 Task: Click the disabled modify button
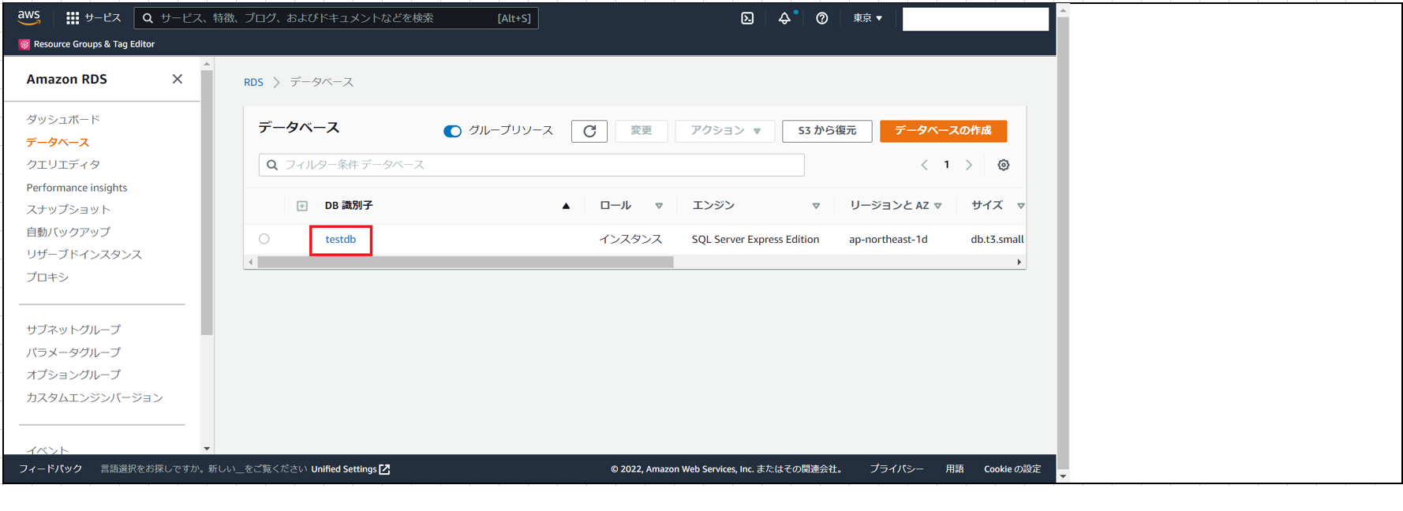[642, 131]
